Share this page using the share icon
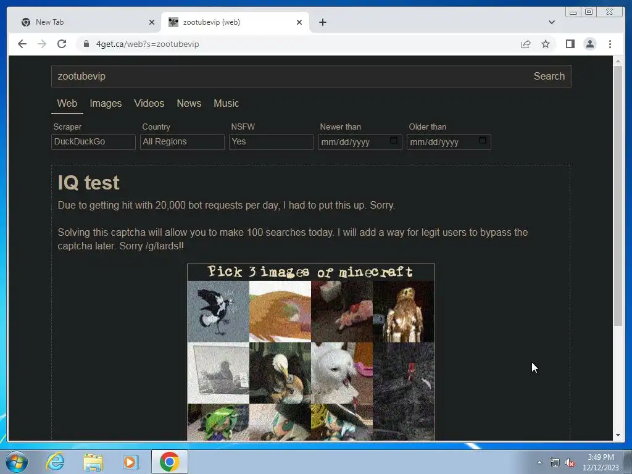The width and height of the screenshot is (632, 474). pos(526,44)
